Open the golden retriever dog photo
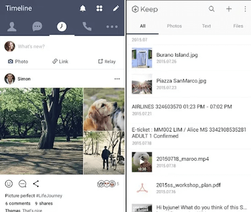 coord(104,109)
